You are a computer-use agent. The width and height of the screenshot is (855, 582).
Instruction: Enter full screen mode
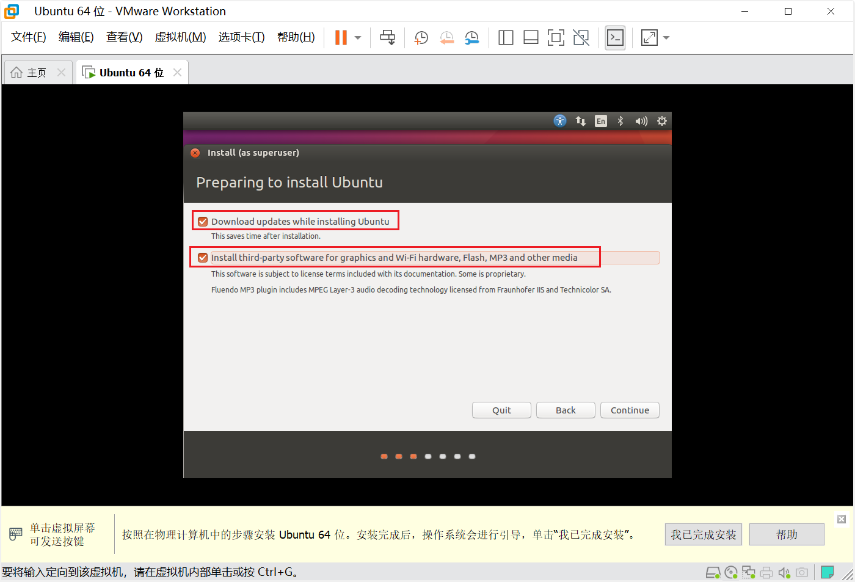pos(556,38)
